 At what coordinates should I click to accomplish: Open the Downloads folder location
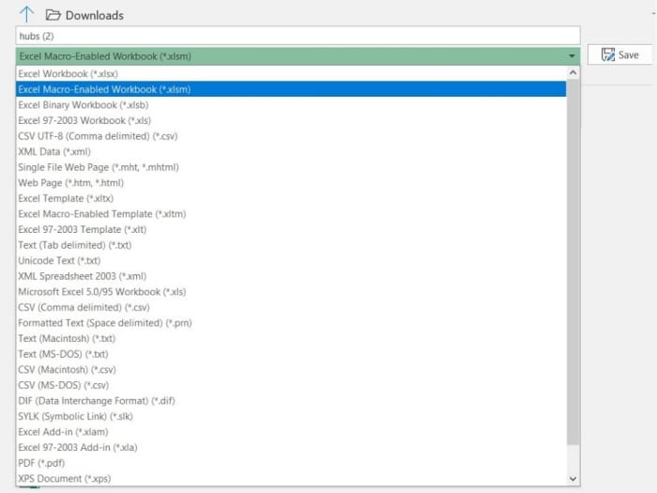[x=84, y=16]
